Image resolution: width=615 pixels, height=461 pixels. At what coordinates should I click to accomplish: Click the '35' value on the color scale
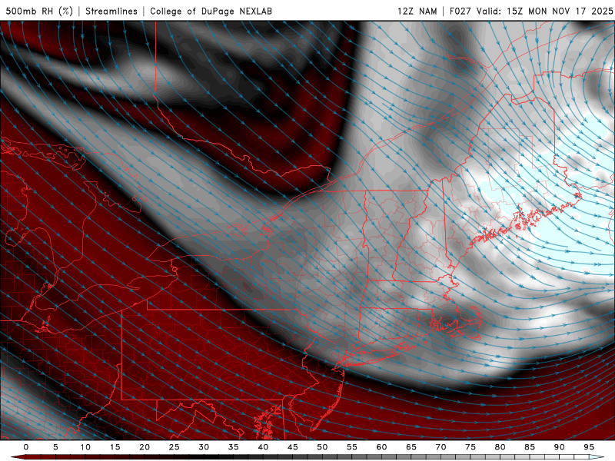[x=234, y=447]
